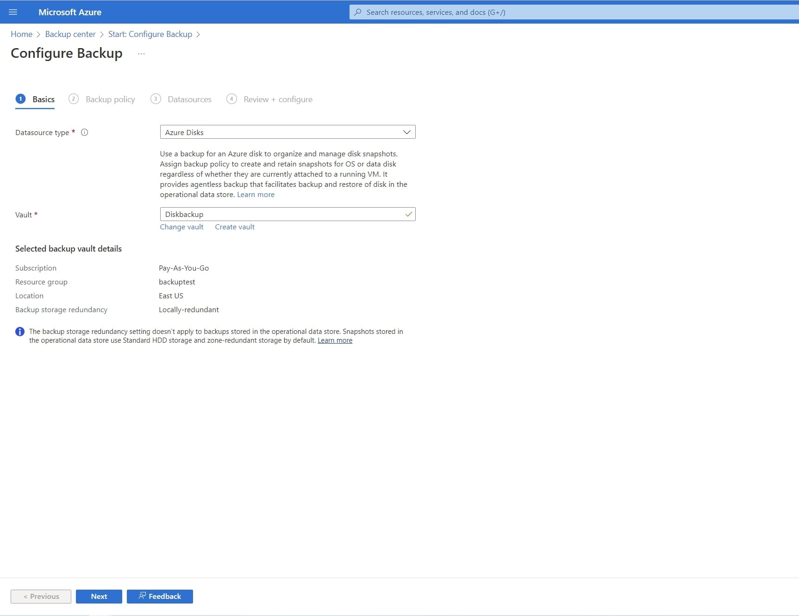
Task: Open the Azure portal hamburger menu
Action: (x=13, y=12)
